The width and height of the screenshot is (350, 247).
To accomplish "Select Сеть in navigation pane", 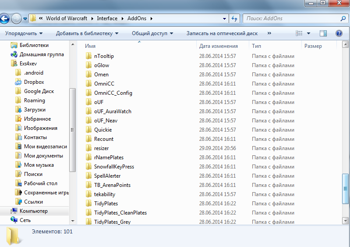I will pos(21,220).
